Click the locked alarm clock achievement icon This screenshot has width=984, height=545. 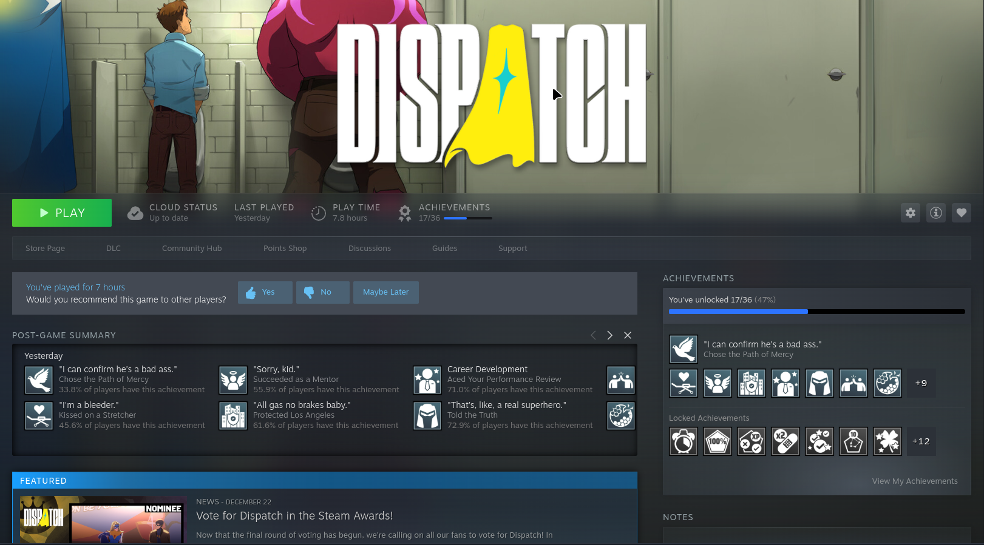click(x=684, y=441)
